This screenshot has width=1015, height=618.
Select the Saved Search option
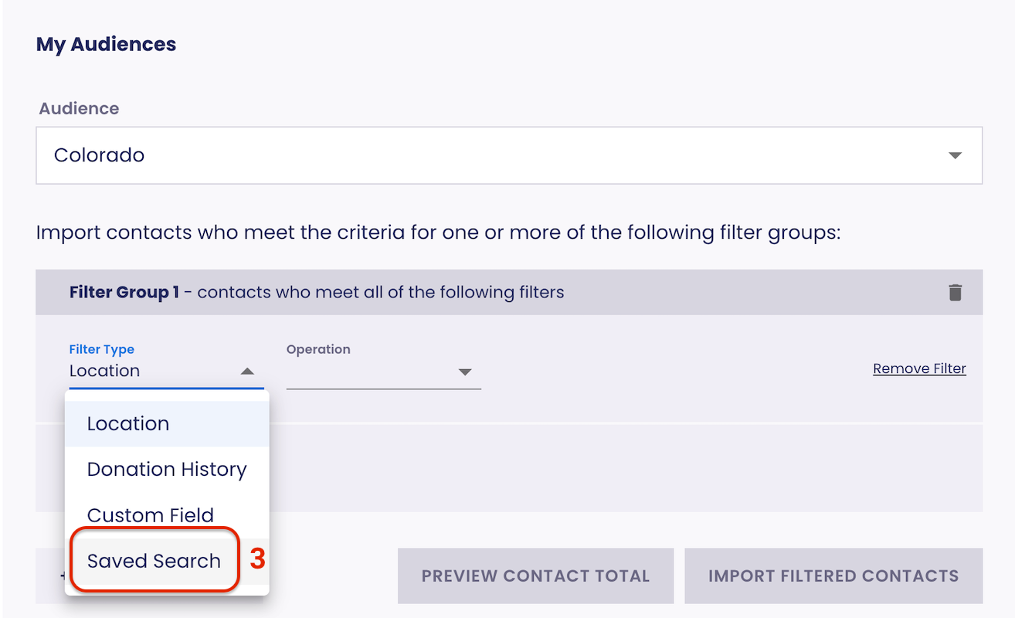154,561
